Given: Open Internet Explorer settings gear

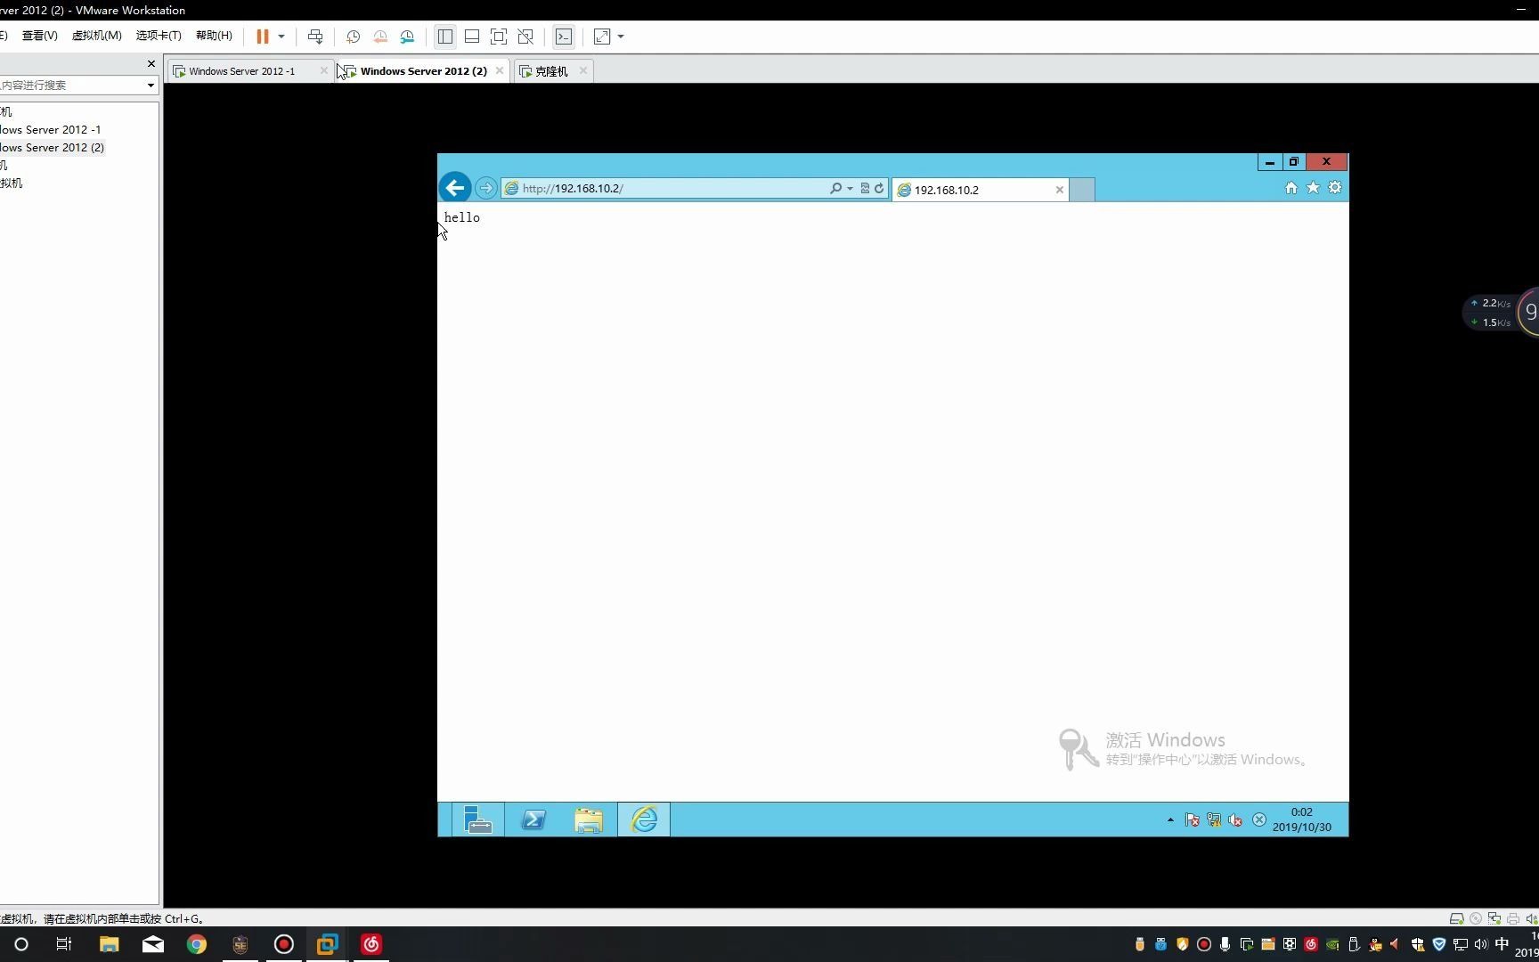Looking at the screenshot, I should tap(1335, 188).
